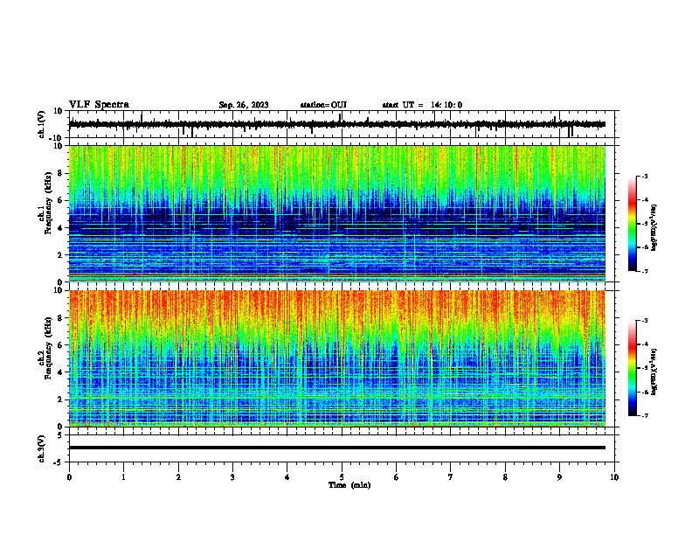
Task: Click the log(PSD) label beside ch.2 color bar
Action: click(x=654, y=372)
